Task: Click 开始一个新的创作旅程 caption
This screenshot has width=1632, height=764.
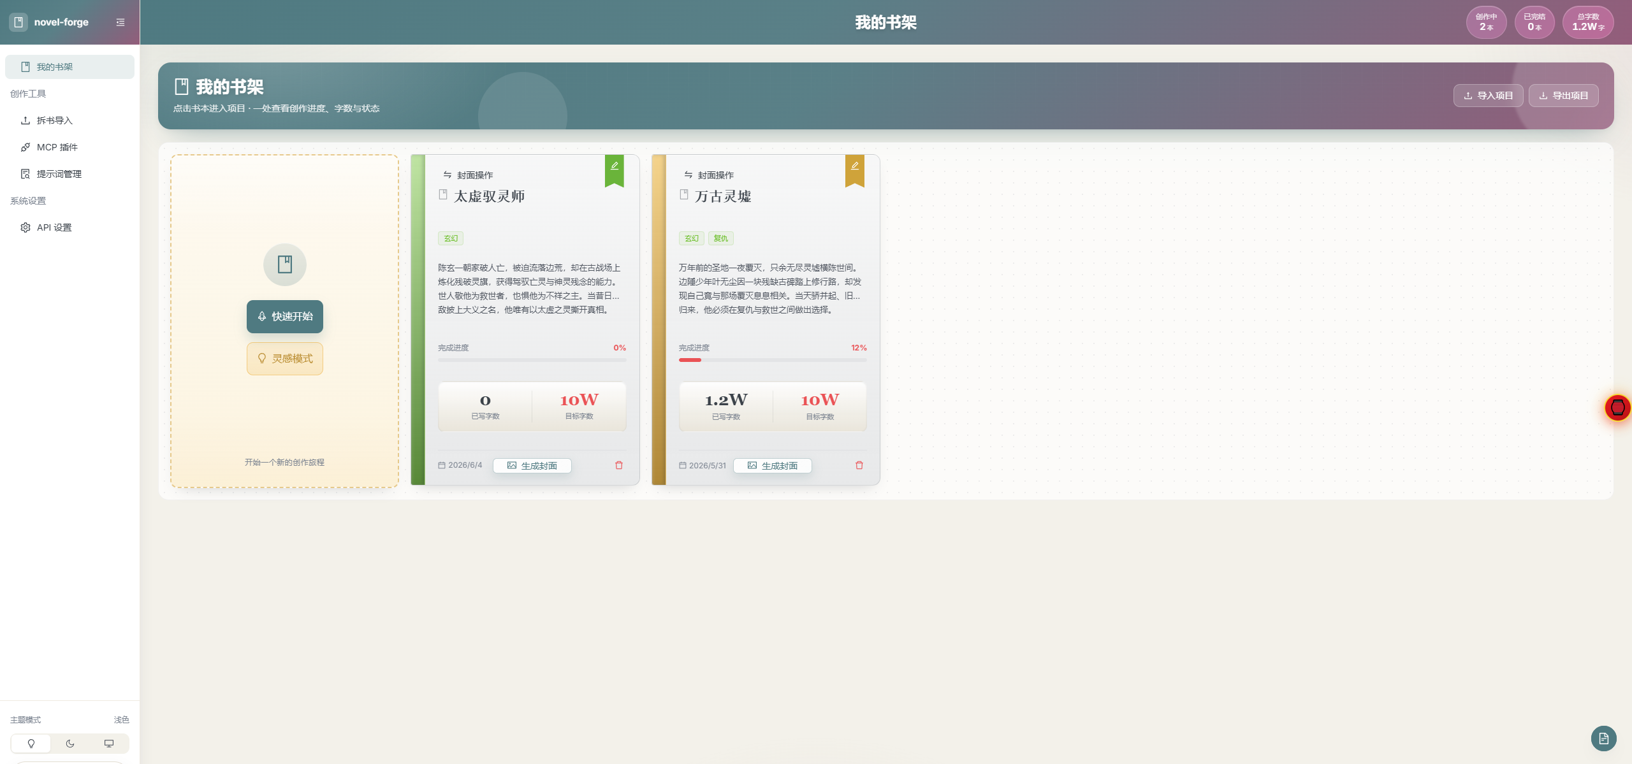Action: pyautogui.click(x=284, y=463)
